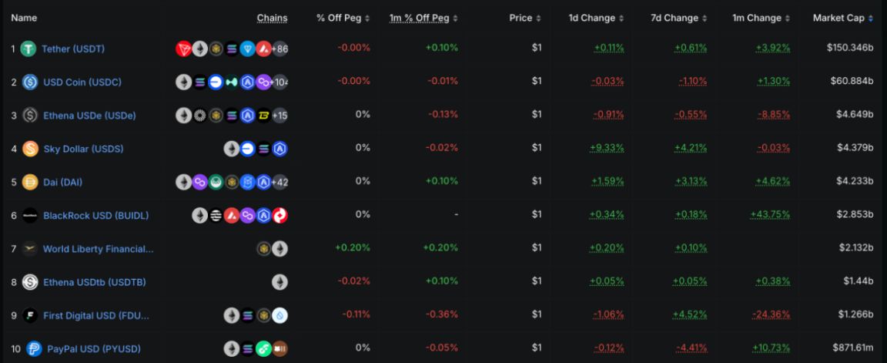Expand the +15 chains badge for Ethena USDe
Viewport: 887px width, 363px height.
click(x=279, y=116)
